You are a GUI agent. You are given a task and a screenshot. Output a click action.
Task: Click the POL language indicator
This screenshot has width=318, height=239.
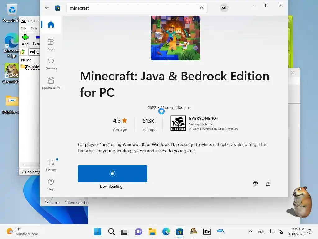[261, 232]
